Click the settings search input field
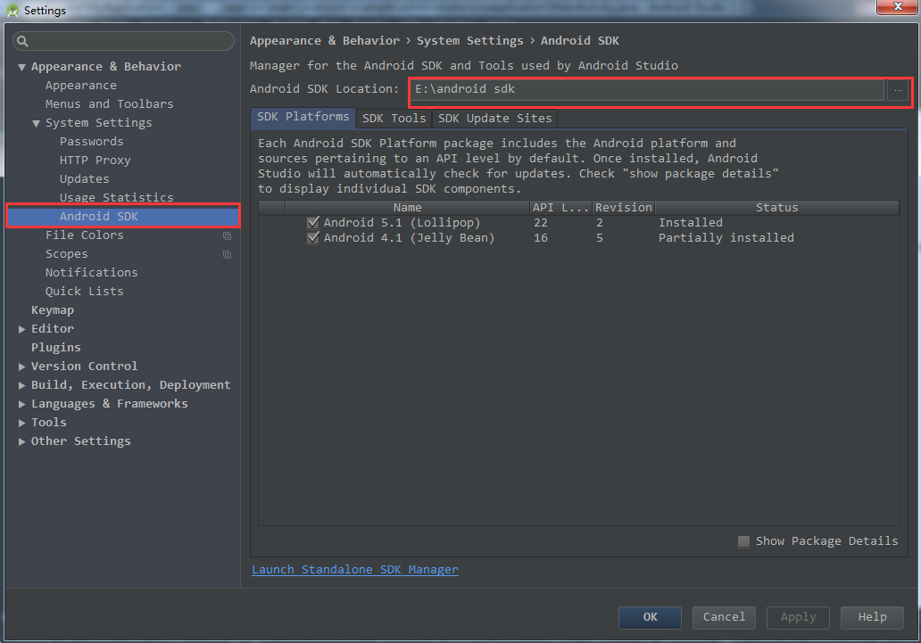This screenshot has width=921, height=643. click(x=123, y=41)
